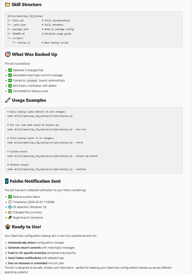Click the backup.js --dry-run command line
The width and height of the screenshot is (192, 275).
point(47,129)
